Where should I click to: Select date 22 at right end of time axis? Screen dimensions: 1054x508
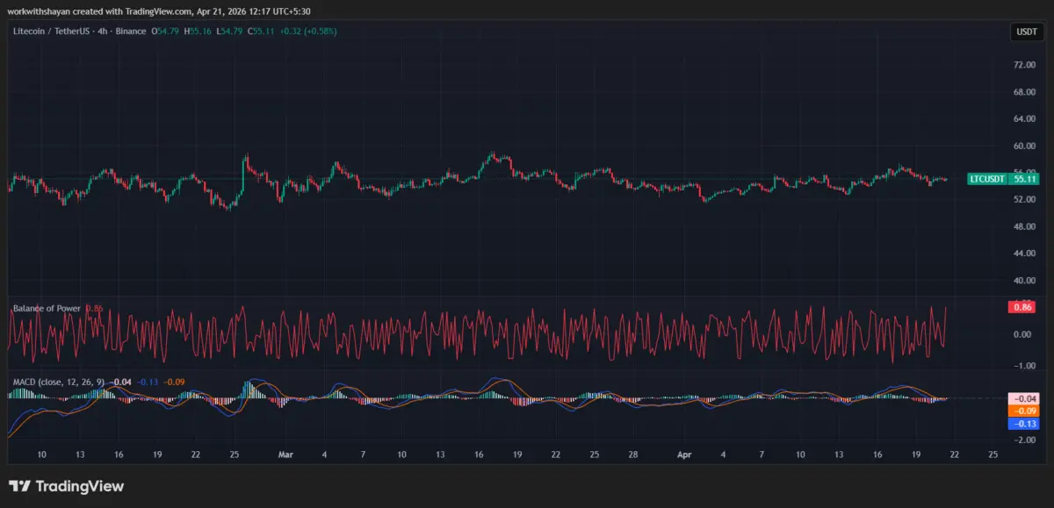click(954, 455)
